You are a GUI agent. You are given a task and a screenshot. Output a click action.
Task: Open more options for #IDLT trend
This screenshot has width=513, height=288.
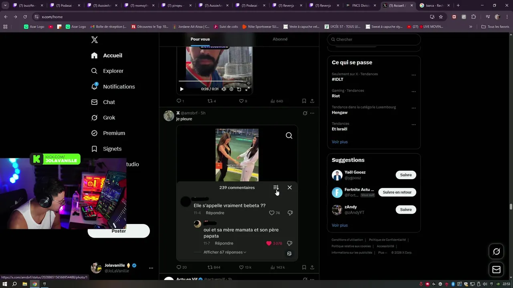pos(414,75)
